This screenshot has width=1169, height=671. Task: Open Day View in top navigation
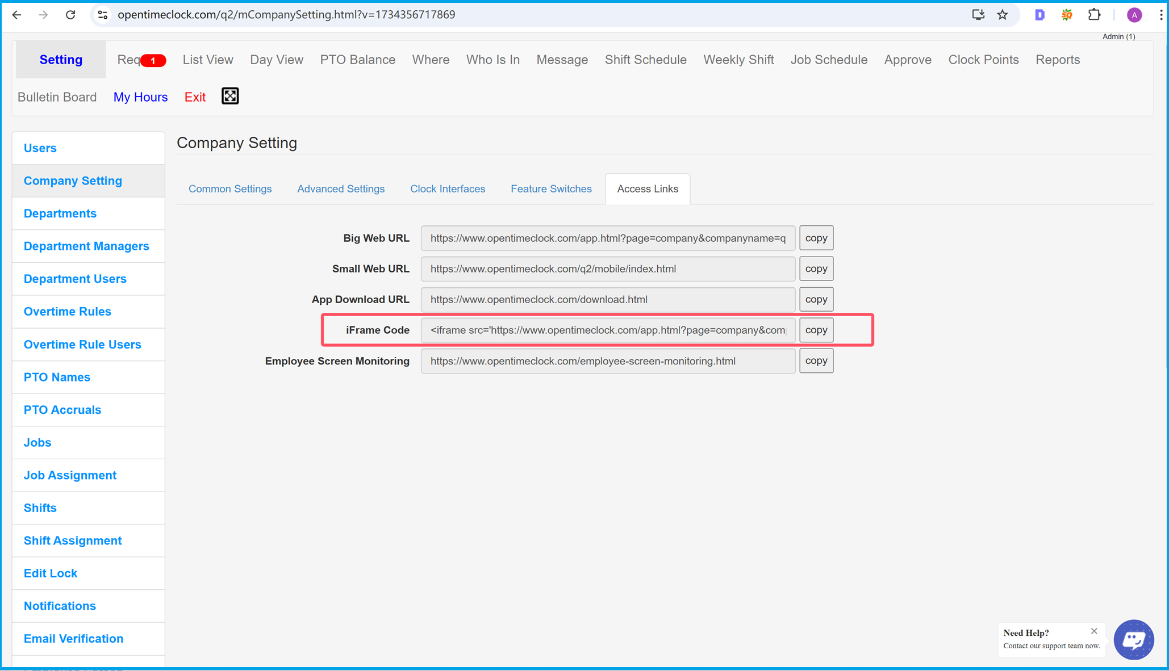tap(277, 60)
